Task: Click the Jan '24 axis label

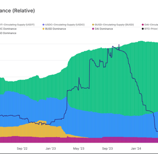Action: click(x=136, y=149)
